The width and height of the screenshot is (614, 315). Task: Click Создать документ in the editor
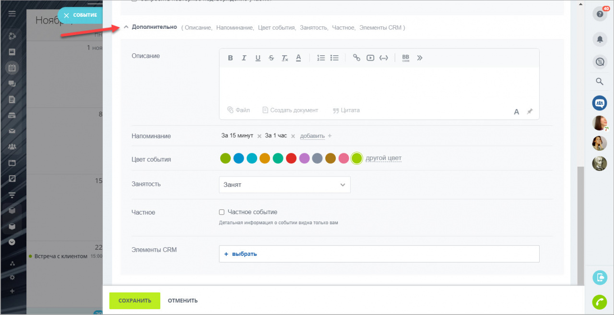(x=290, y=110)
